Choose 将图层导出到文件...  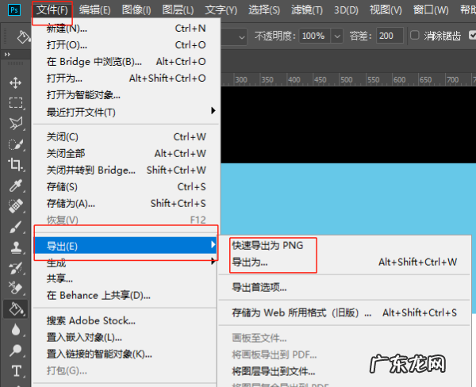coord(345,371)
